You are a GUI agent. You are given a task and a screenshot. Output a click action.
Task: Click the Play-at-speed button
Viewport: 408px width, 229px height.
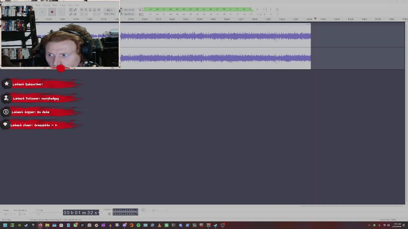point(143,210)
